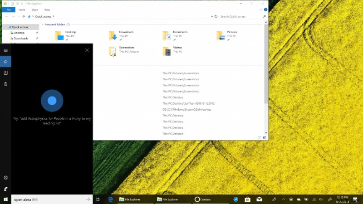363x204 pixels.
Task: Open battery status tray icon
Action: click(x=306, y=199)
